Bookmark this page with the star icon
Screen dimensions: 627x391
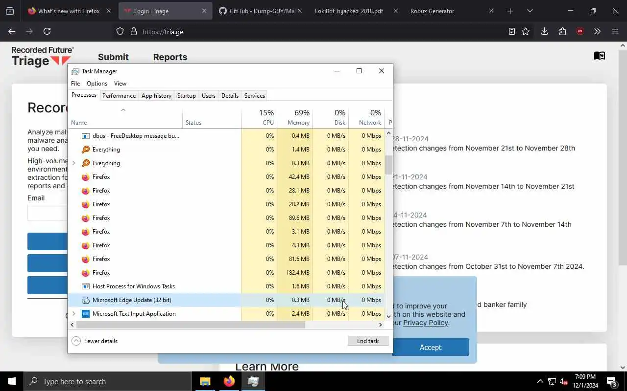coord(526,31)
